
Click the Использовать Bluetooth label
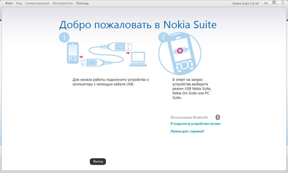coord(189,117)
